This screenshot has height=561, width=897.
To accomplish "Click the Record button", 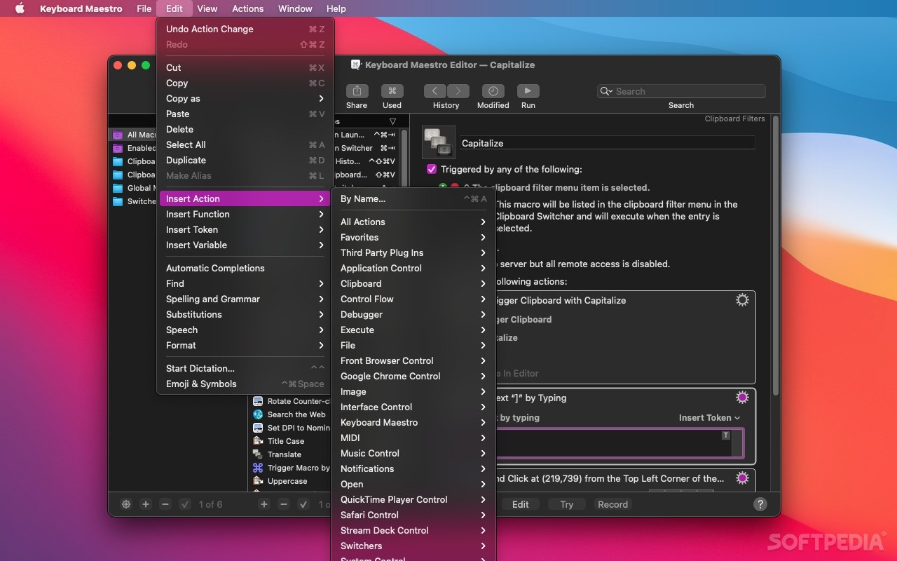I will pyautogui.click(x=612, y=504).
